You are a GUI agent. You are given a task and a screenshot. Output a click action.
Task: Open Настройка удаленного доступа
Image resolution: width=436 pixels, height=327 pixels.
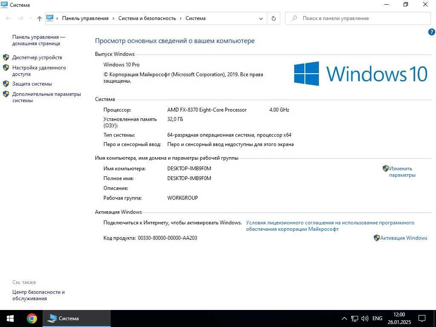point(39,71)
